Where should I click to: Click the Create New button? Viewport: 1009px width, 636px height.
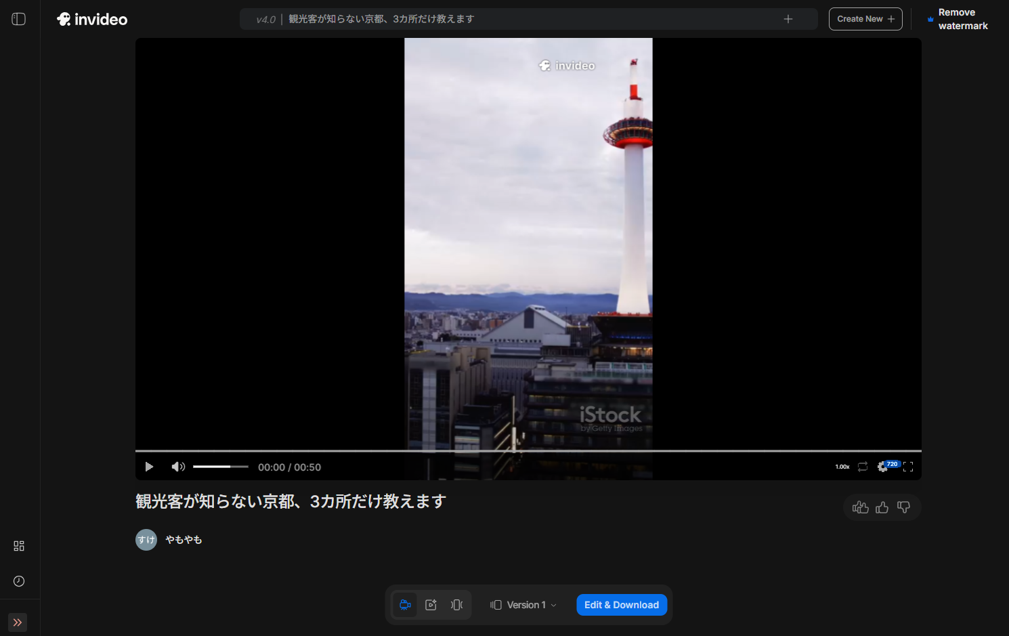865,19
